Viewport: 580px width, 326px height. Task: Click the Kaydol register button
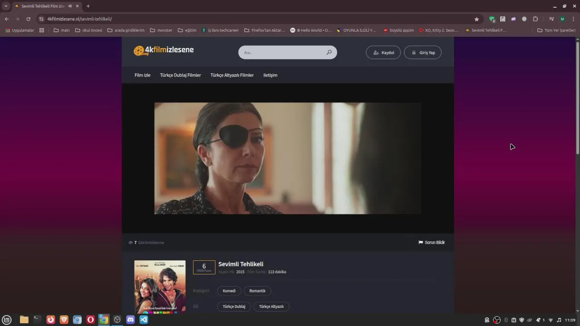point(383,53)
